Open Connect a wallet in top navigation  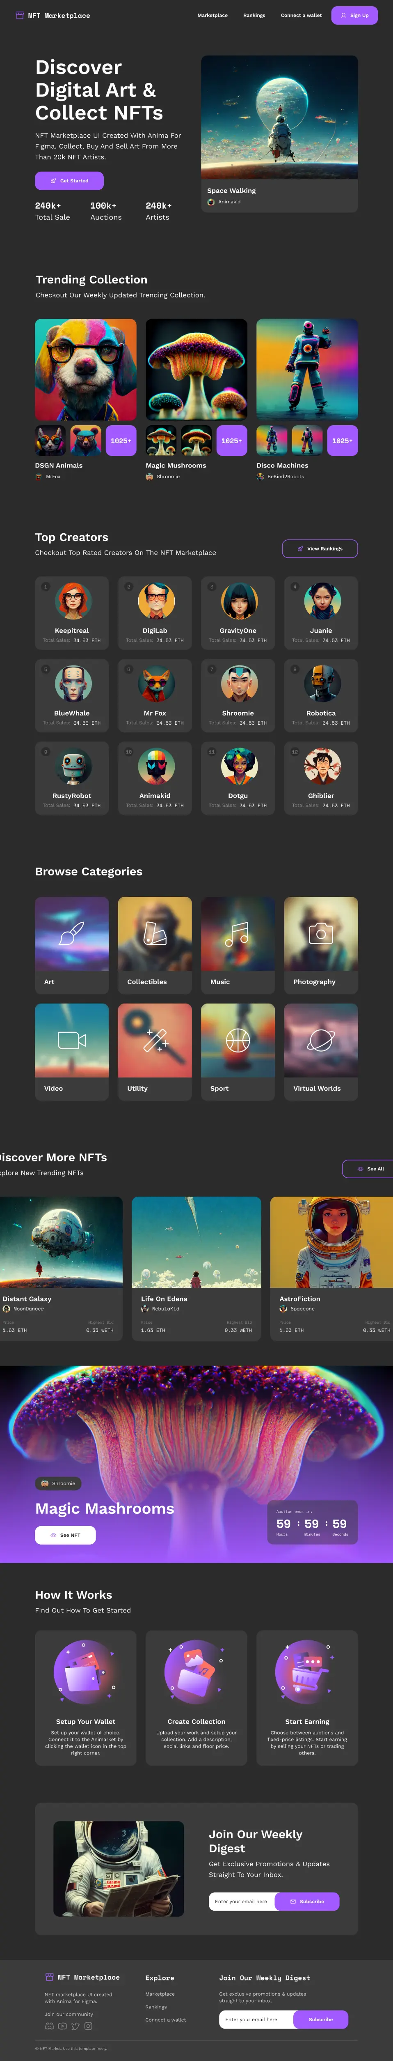pos(301,15)
